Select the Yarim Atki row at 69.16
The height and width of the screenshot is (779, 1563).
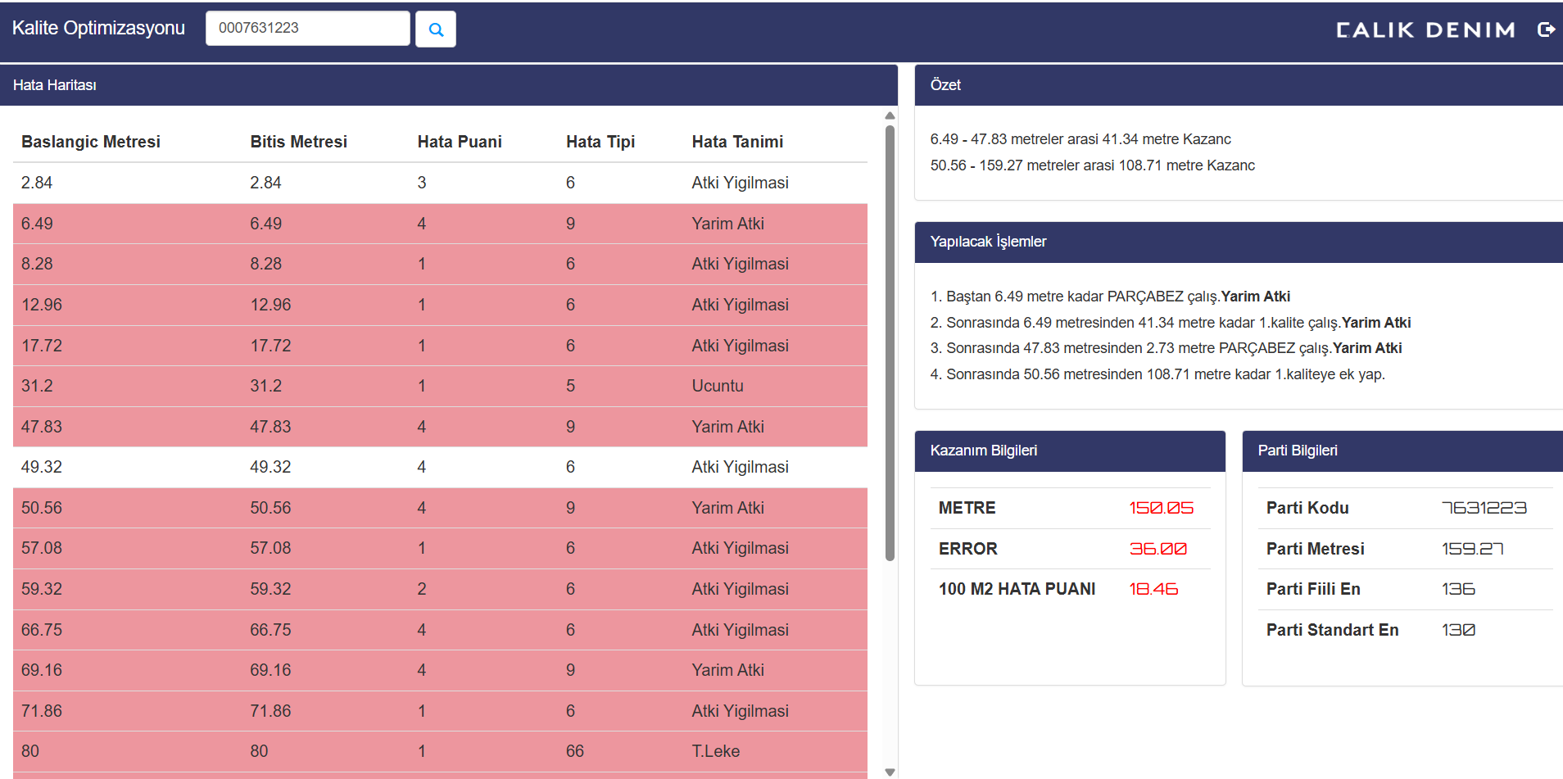click(440, 670)
